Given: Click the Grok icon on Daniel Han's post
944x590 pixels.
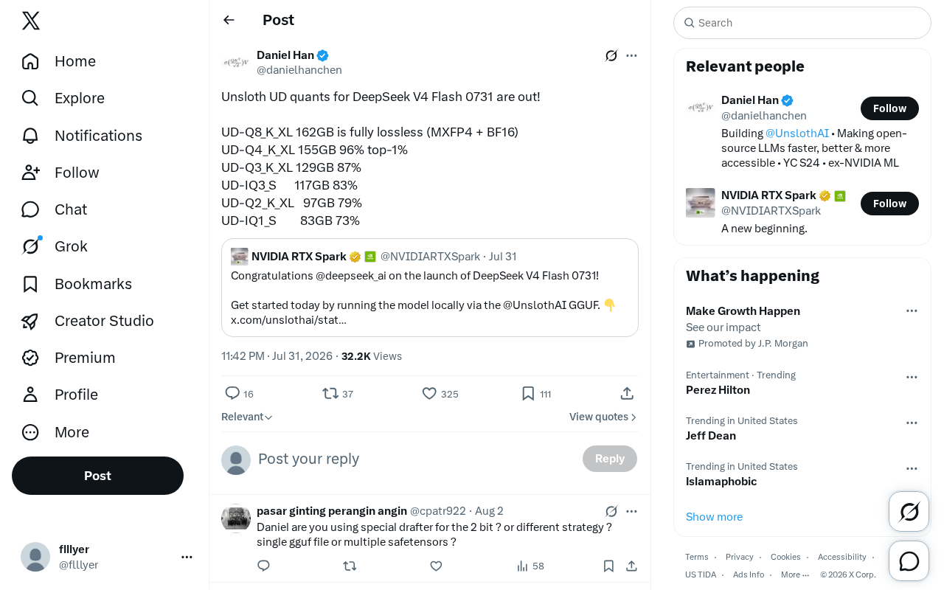Looking at the screenshot, I should (611, 55).
